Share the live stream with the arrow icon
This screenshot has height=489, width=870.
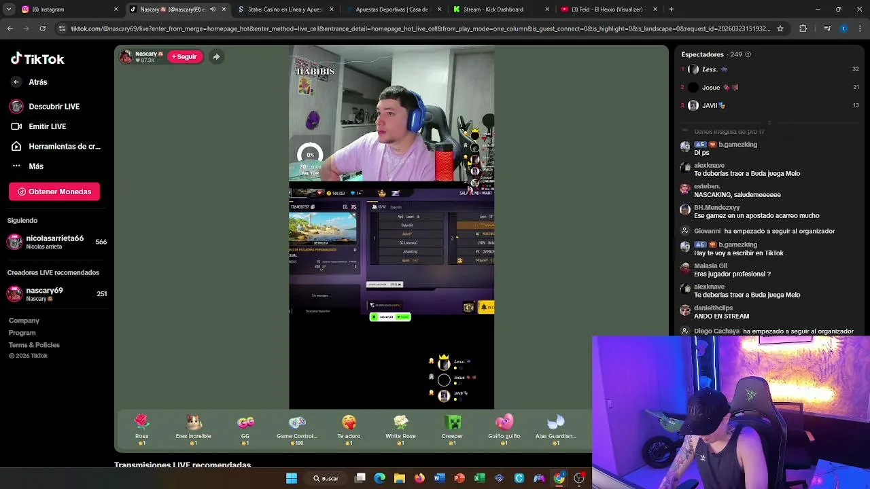(x=216, y=56)
